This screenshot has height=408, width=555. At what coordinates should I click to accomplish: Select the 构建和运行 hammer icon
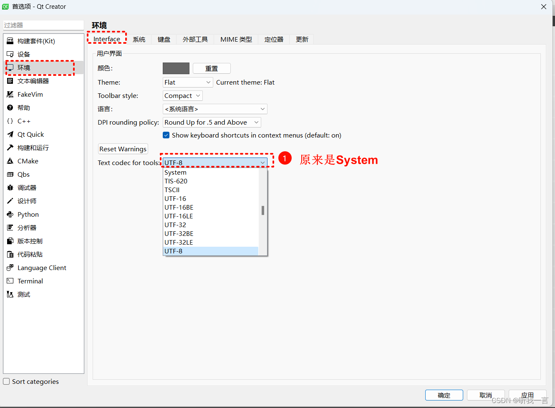click(x=10, y=148)
